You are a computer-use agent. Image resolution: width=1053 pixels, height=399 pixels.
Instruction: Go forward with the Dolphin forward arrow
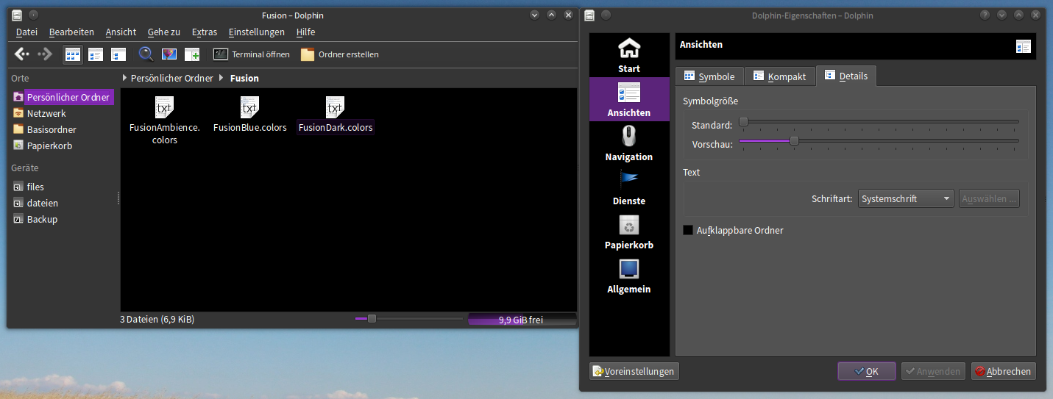[45, 54]
